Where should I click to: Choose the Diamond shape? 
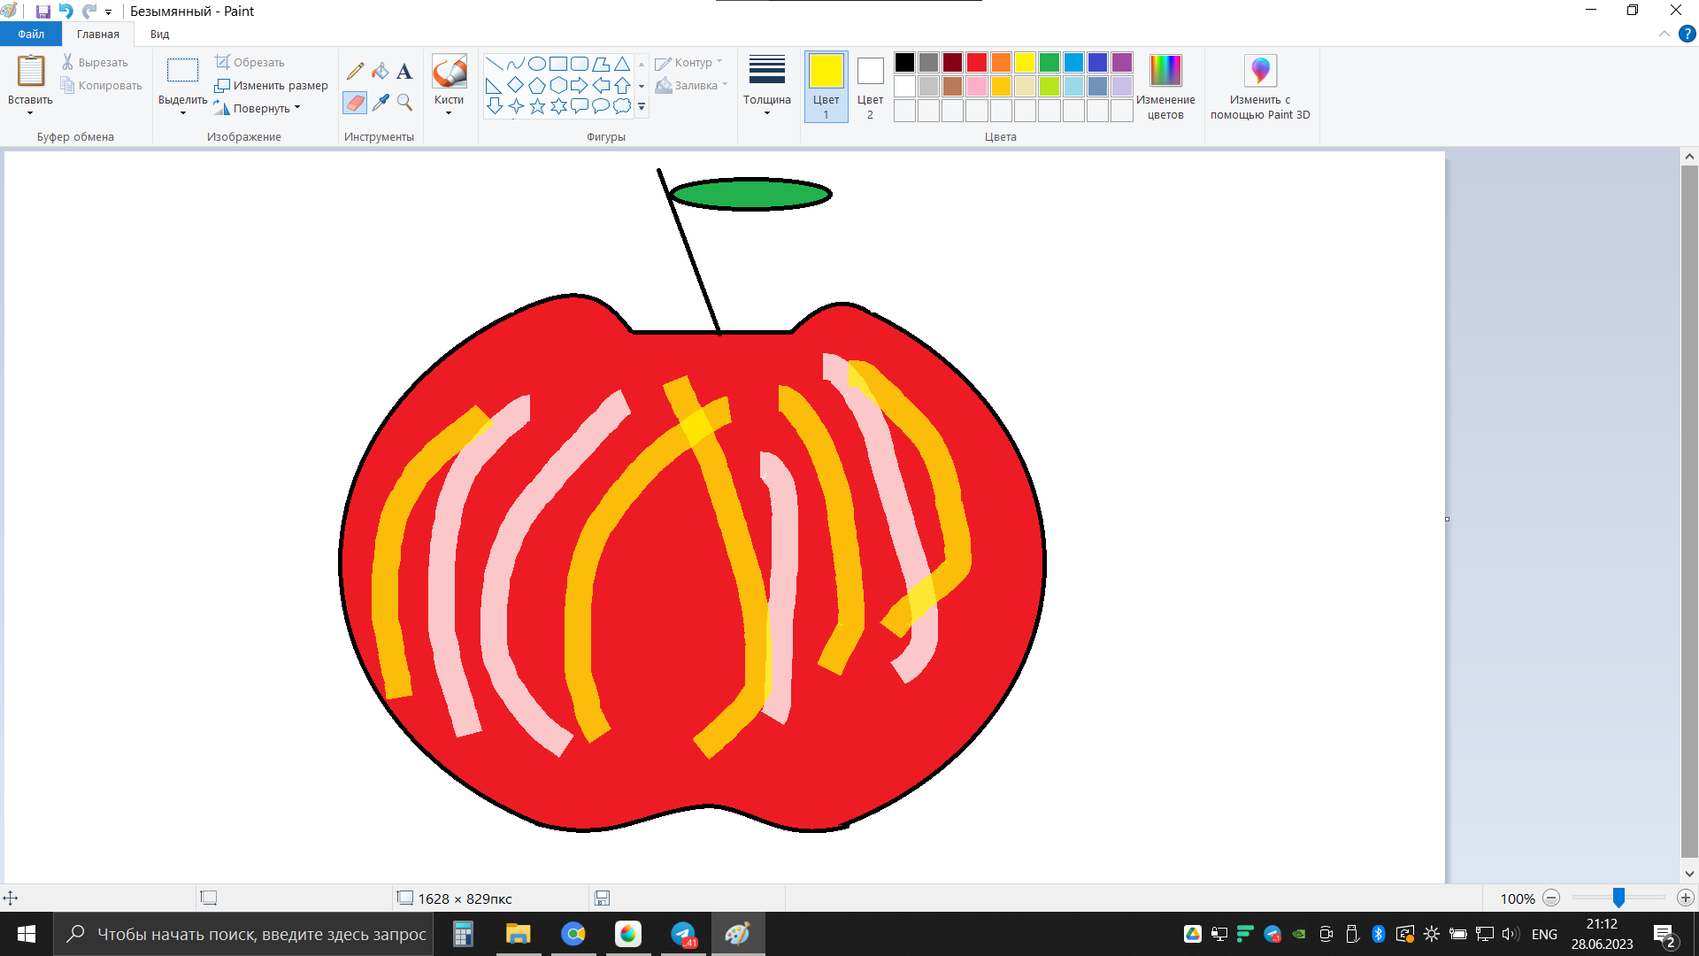click(x=516, y=86)
